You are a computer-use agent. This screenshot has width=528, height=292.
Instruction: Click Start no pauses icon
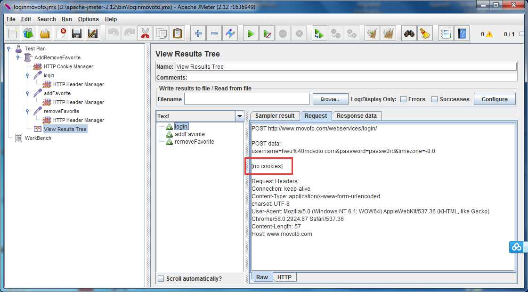[267, 33]
